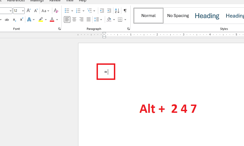Decrease paragraph indent
Image resolution: width=244 pixels, height=146 pixels.
102,10
